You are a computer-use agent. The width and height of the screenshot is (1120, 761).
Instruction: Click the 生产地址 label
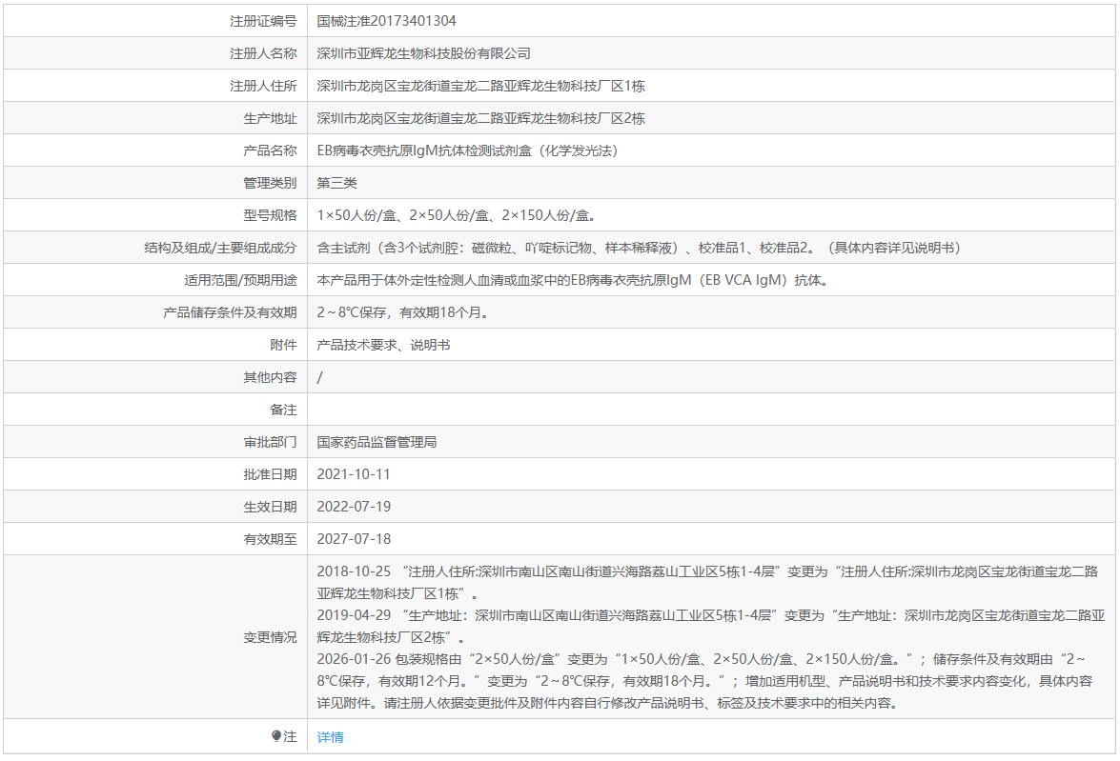pyautogui.click(x=270, y=118)
